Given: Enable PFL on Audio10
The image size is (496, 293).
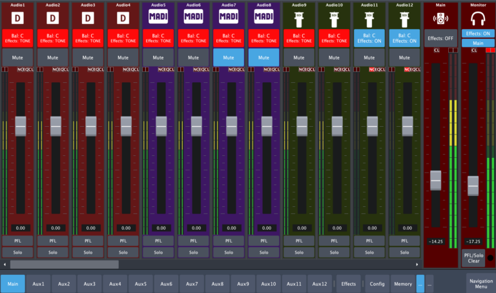Looking at the screenshot, I should [x=334, y=241].
